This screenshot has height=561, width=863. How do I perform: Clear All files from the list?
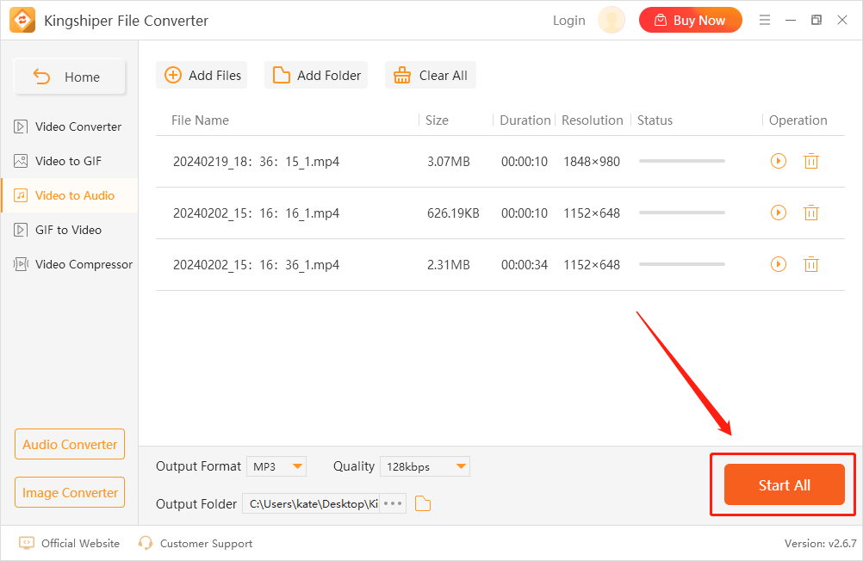431,76
